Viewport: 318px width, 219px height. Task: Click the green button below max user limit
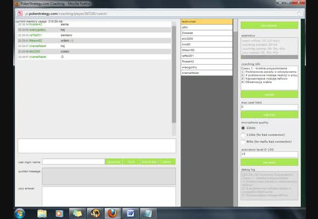[269, 115]
